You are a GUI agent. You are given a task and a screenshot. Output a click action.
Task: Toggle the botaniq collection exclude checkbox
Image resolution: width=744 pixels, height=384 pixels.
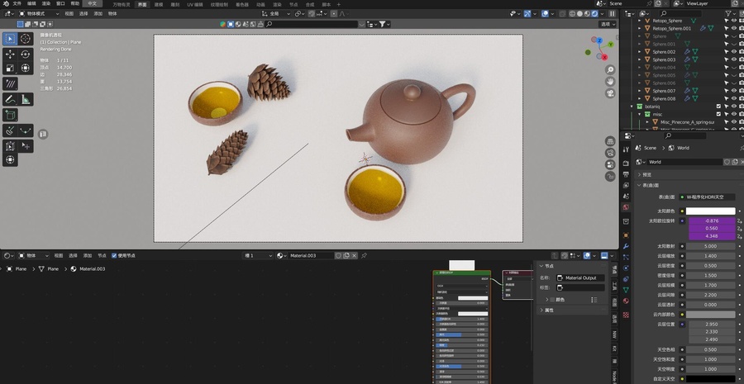pyautogui.click(x=718, y=107)
